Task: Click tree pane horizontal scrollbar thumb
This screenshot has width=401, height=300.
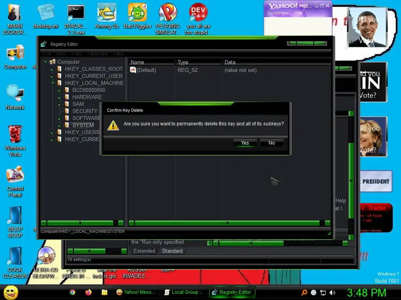Action: (x=80, y=223)
